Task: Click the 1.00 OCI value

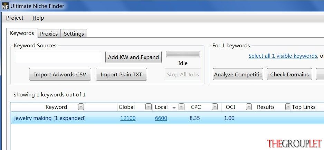Action: point(229,118)
